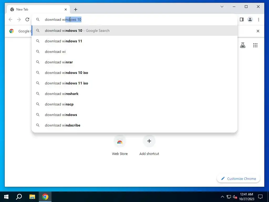Select suggestion download wi
This screenshot has height=202, width=269.
[x=134, y=52]
